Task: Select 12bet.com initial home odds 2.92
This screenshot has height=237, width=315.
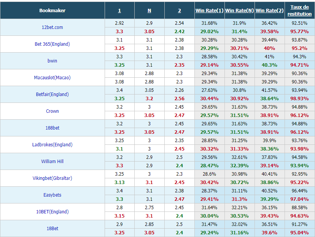Action: click(x=119, y=23)
